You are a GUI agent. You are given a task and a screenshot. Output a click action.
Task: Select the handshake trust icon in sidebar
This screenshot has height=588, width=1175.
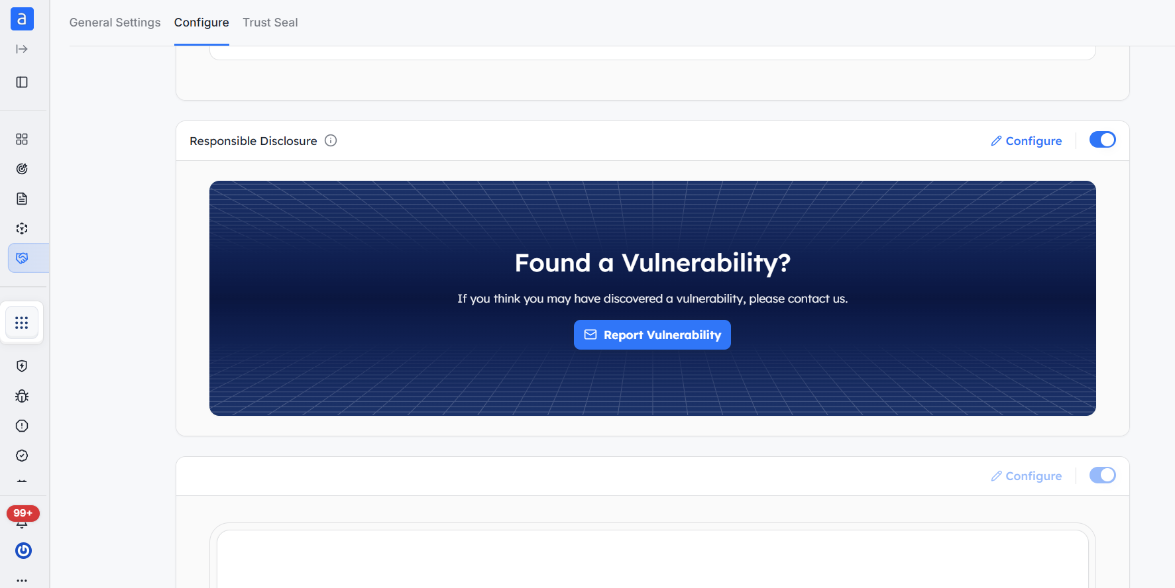point(22,258)
